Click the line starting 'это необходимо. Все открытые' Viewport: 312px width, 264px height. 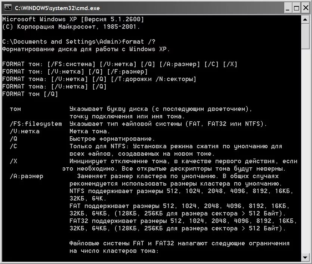(x=174, y=169)
